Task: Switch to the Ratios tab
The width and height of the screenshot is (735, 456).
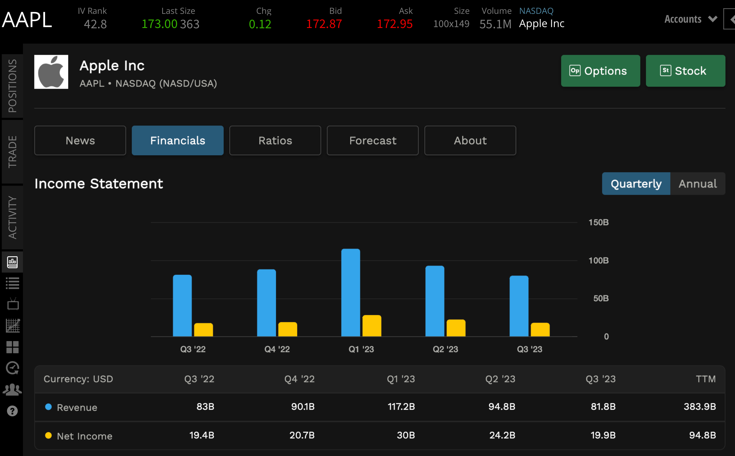Action: coord(275,140)
